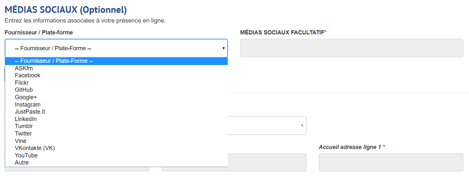469x178 pixels.
Task: Collapse the Fournisseur / Plate-forme dropdown arrow
Action: click(x=223, y=48)
